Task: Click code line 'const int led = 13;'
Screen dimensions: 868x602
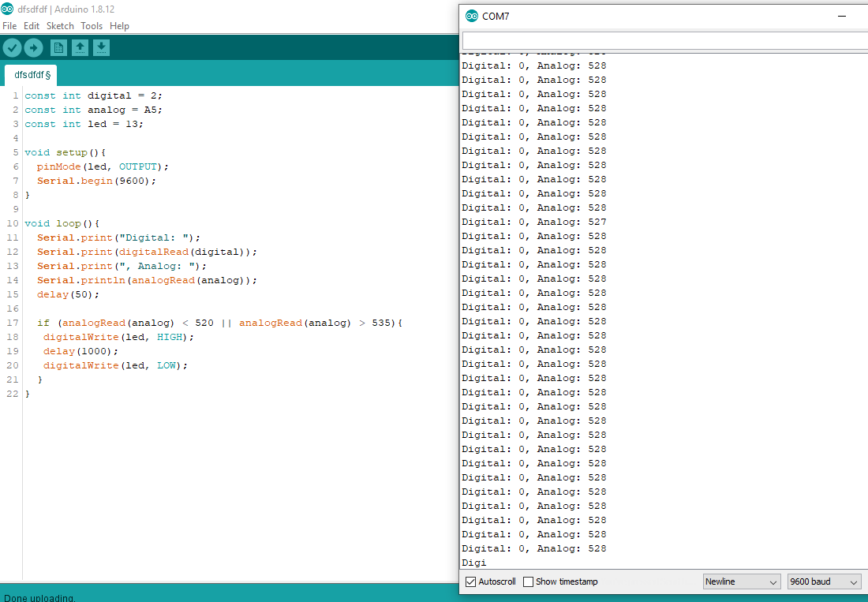Action: coord(84,125)
